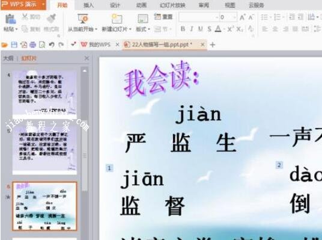This screenshot has width=322, height=240.
Task: Click the font name box
Action: click(x=199, y=17)
